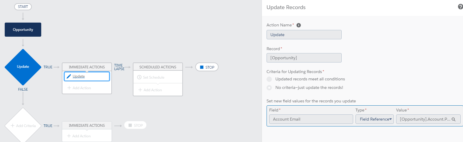Screen dimensions: 463x142
Task: Click the Update link in Immediate Actions
Action: click(x=79, y=76)
